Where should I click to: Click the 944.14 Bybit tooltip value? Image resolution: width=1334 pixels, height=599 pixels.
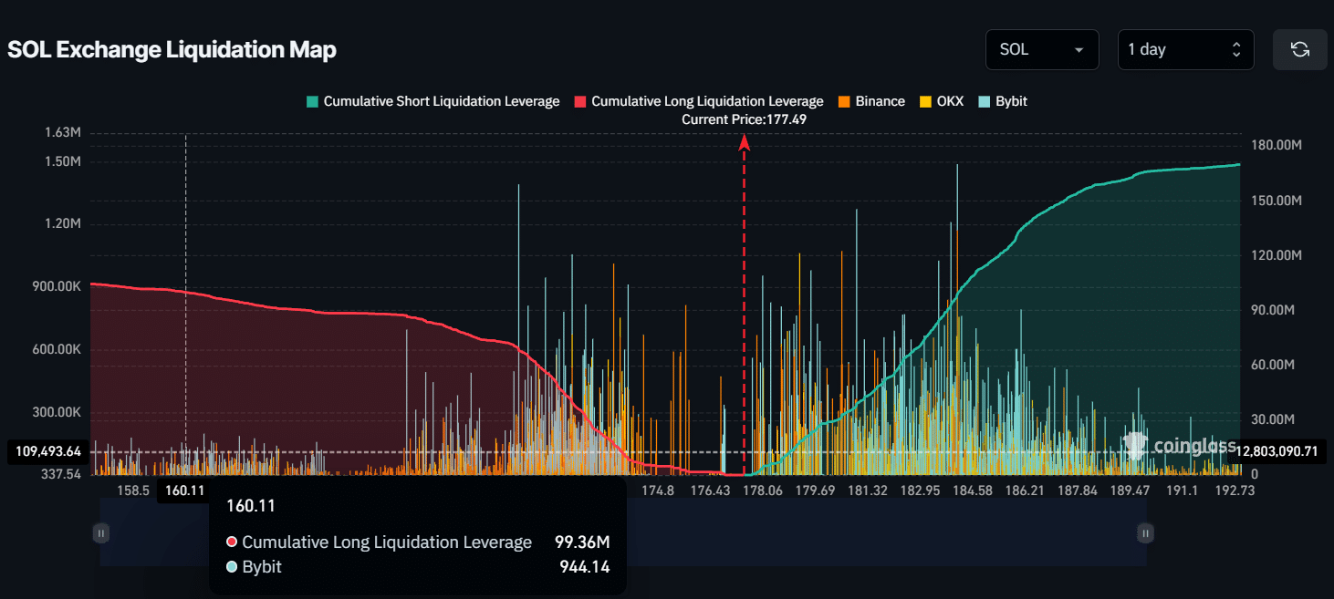(585, 566)
